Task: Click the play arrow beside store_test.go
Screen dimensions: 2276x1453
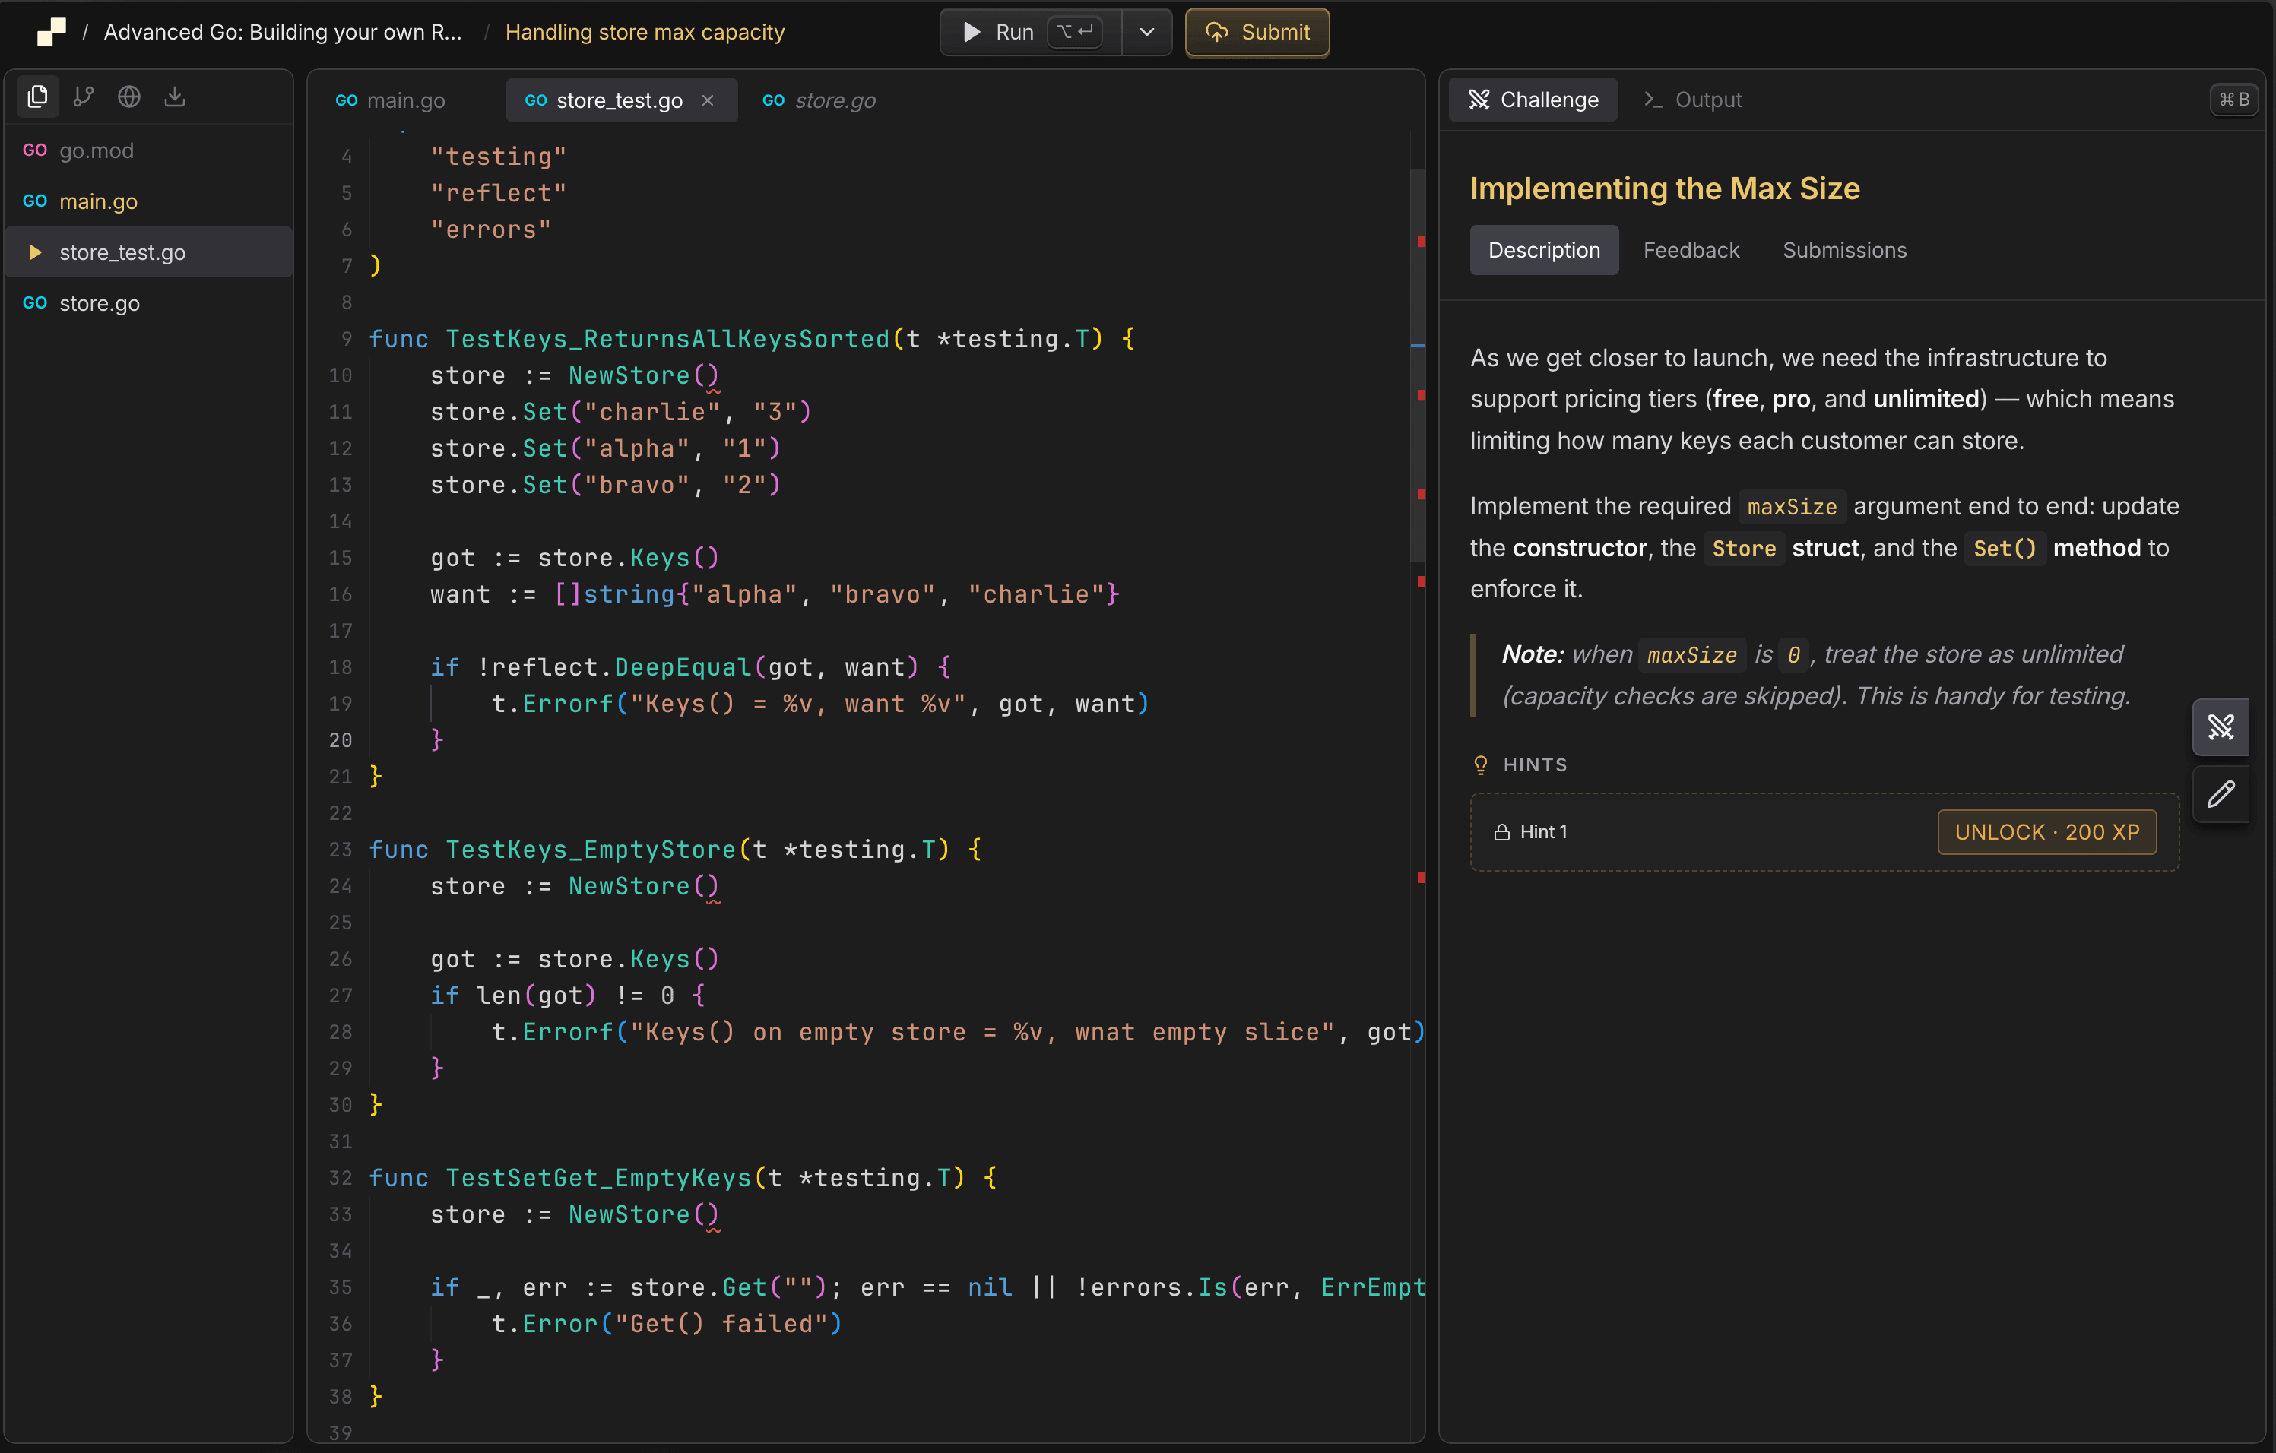Action: coord(35,252)
